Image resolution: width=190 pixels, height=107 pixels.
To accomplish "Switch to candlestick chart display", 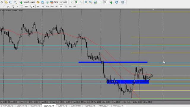I will 76,2.
